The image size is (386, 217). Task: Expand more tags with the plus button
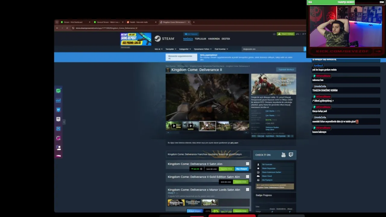coord(292,136)
